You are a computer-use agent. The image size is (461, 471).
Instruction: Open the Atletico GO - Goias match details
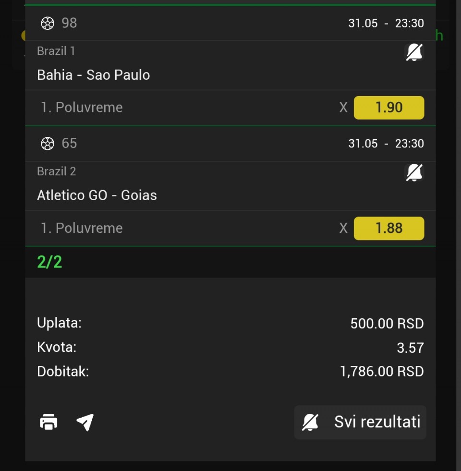click(x=97, y=195)
